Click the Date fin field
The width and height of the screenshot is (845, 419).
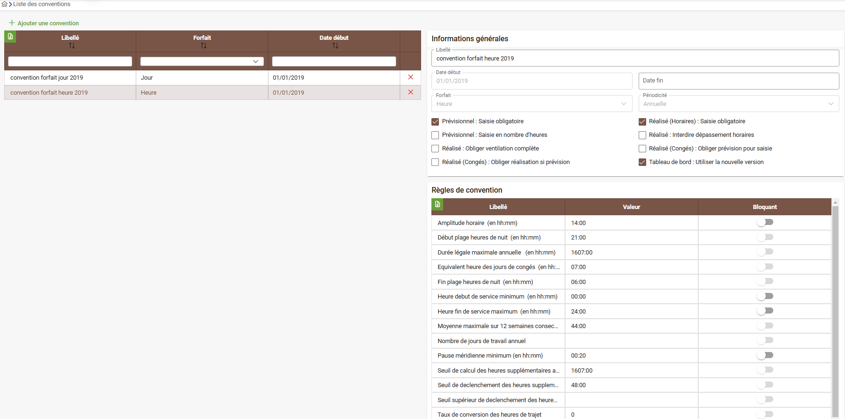739,81
